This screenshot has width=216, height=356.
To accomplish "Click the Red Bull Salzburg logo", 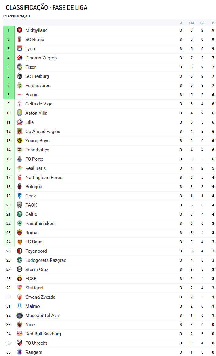I will click(20, 334).
